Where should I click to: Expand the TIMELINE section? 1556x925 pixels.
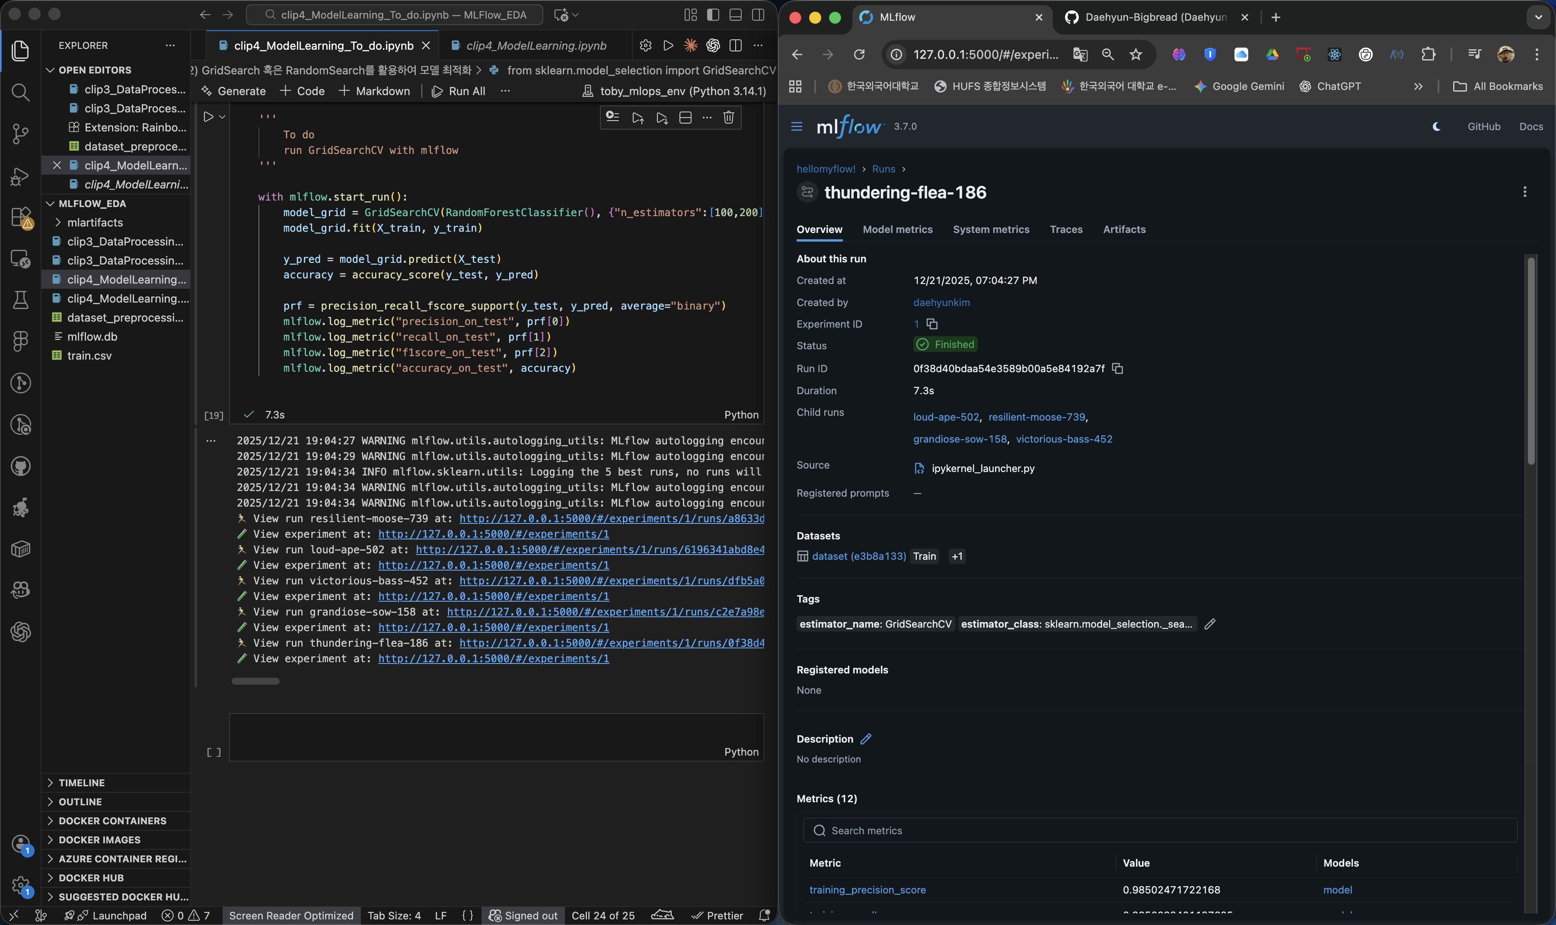coord(81,782)
